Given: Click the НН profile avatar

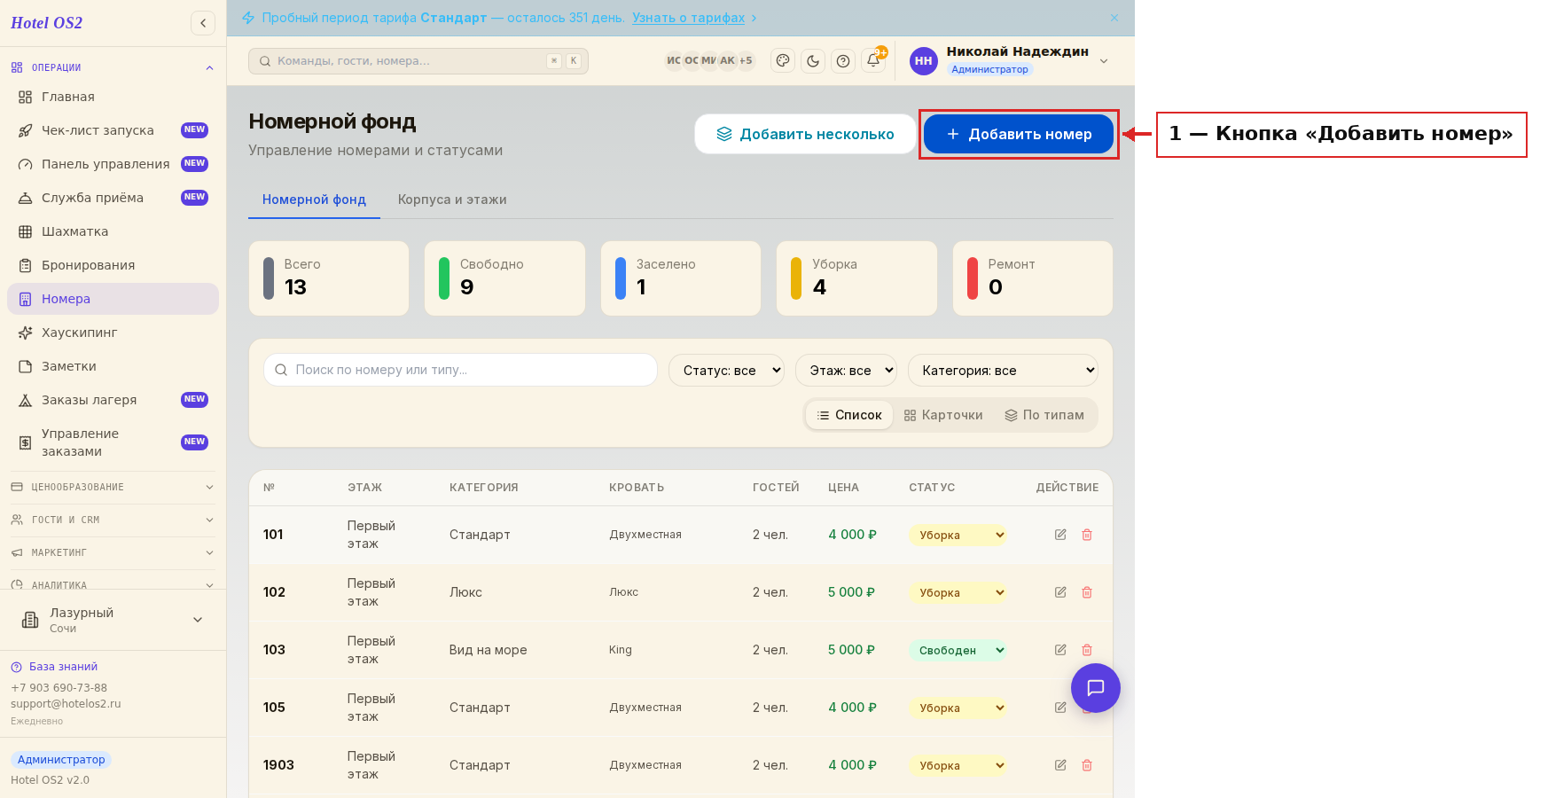Looking at the screenshot, I should (924, 61).
